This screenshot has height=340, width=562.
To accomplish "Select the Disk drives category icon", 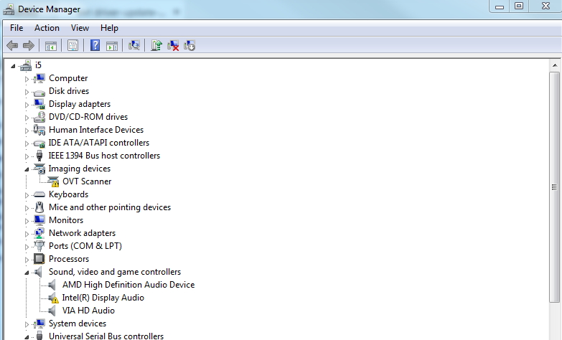I will click(x=39, y=92).
